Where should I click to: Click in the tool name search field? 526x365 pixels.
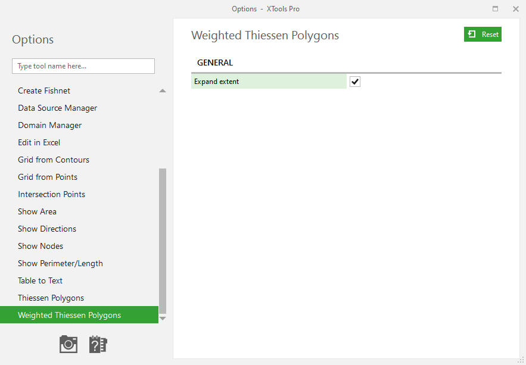(83, 66)
